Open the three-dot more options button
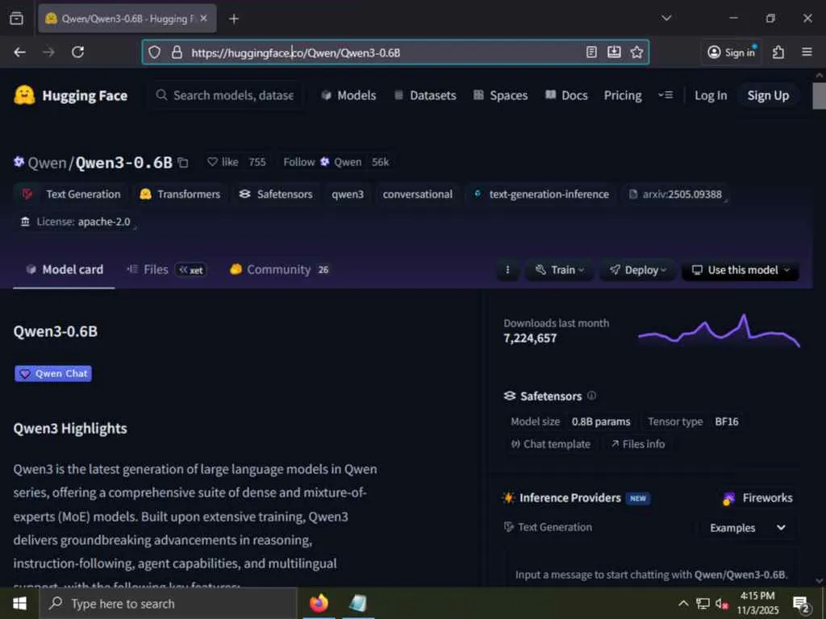Image resolution: width=826 pixels, height=619 pixels. (x=508, y=270)
